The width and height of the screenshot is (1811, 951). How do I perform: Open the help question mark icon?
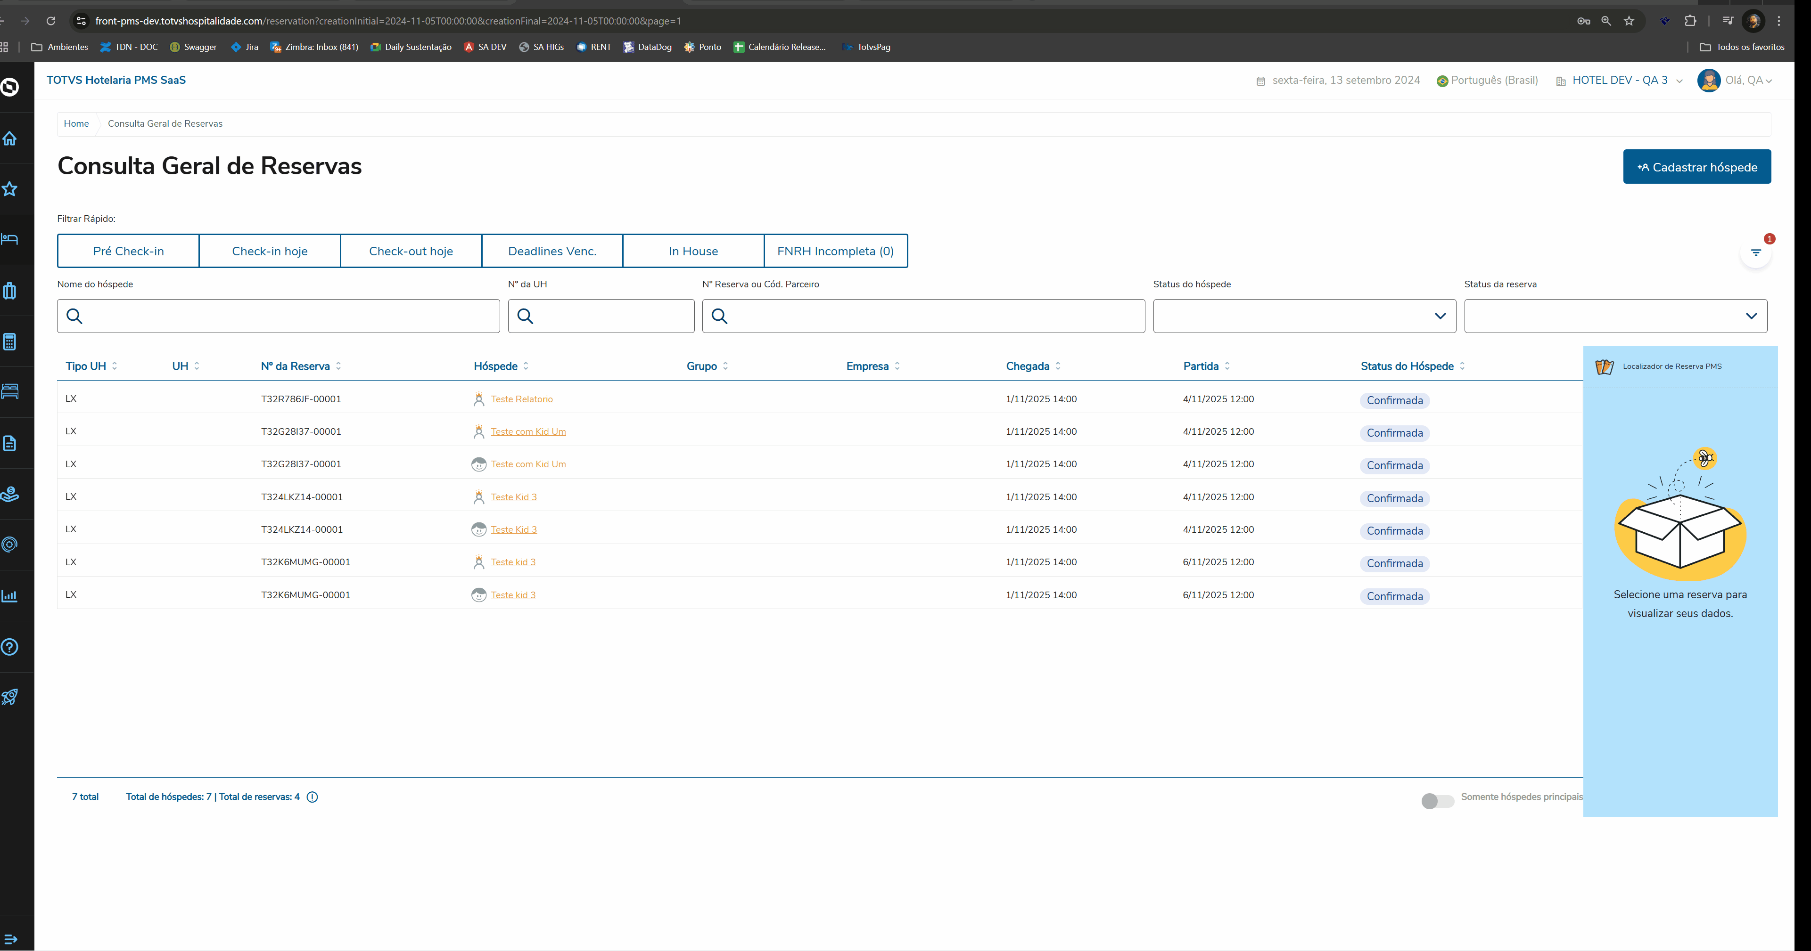pos(10,647)
